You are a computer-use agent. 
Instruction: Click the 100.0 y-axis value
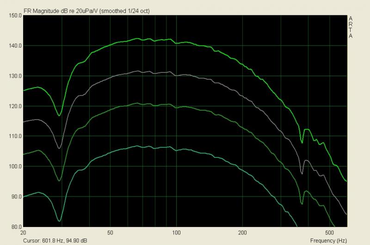(15, 167)
